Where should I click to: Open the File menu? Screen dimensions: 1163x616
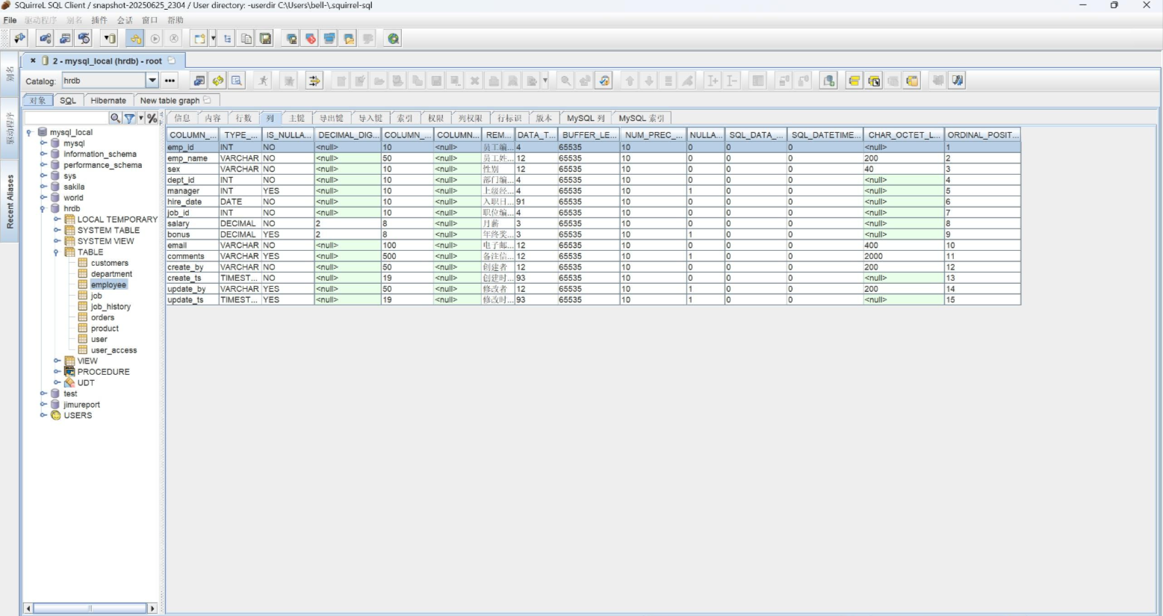pyautogui.click(x=10, y=20)
